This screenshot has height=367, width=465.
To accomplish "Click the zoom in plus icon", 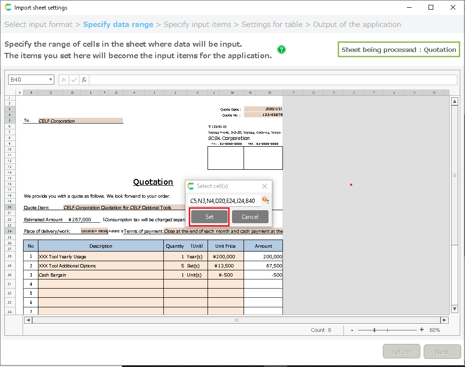I will [x=422, y=330].
